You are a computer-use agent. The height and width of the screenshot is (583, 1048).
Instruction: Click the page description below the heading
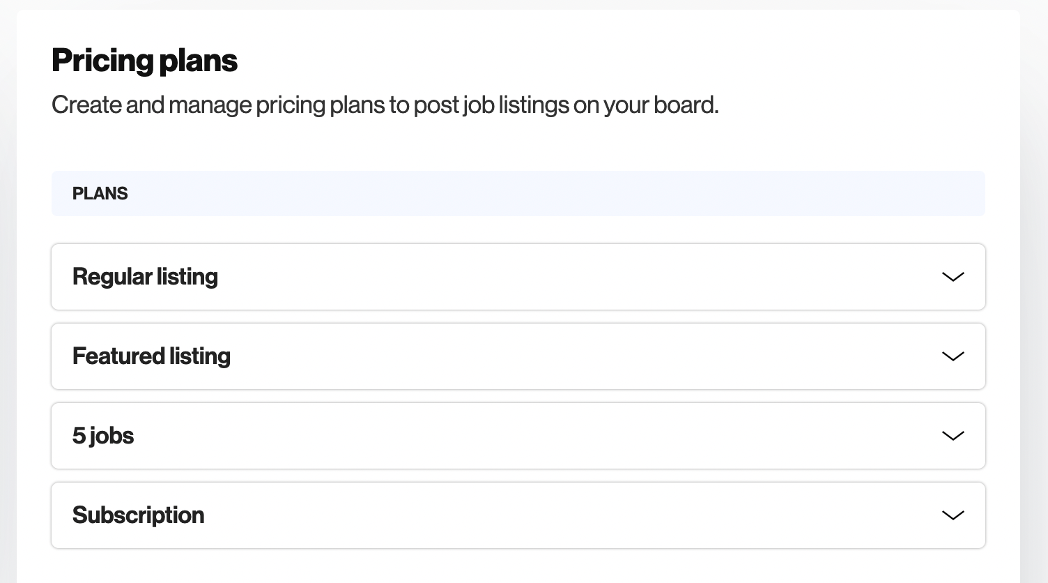(x=385, y=105)
